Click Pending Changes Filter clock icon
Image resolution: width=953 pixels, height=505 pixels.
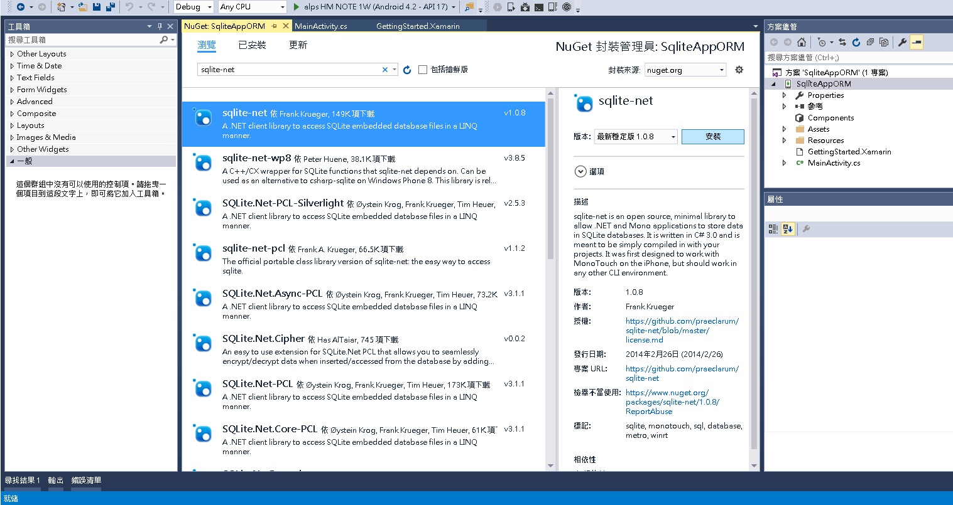822,42
